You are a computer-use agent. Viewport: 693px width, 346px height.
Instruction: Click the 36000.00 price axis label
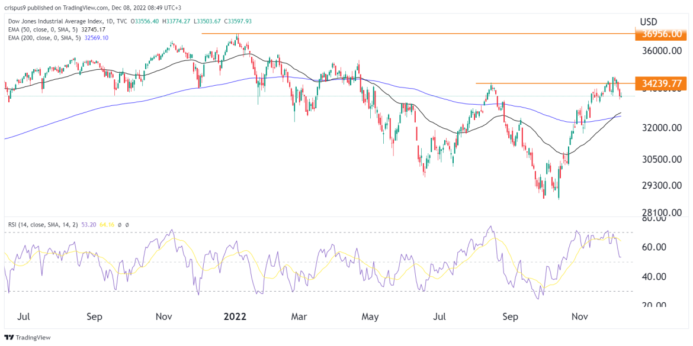[660, 51]
